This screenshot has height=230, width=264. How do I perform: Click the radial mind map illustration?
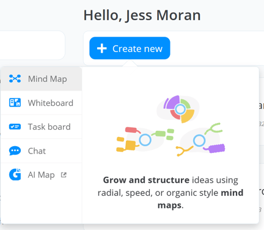pyautogui.click(x=178, y=109)
